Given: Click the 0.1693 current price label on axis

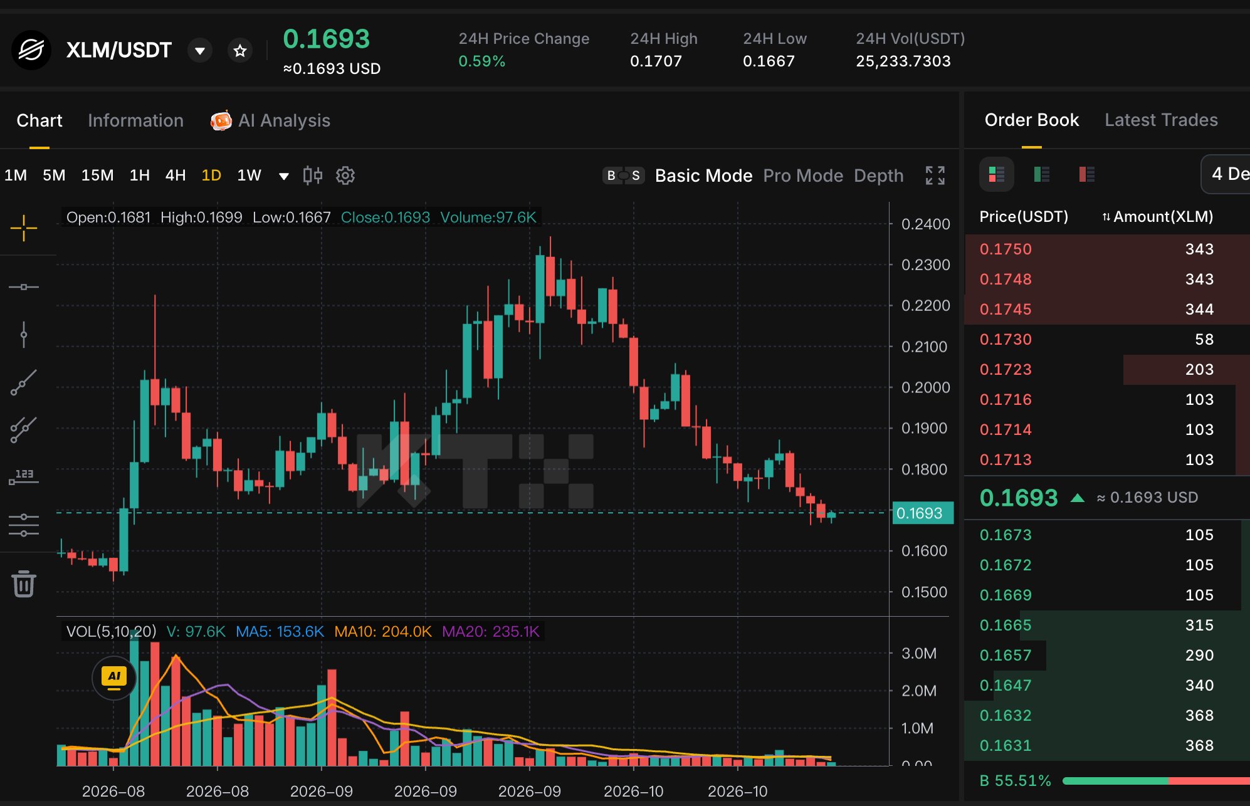Looking at the screenshot, I should 923,513.
